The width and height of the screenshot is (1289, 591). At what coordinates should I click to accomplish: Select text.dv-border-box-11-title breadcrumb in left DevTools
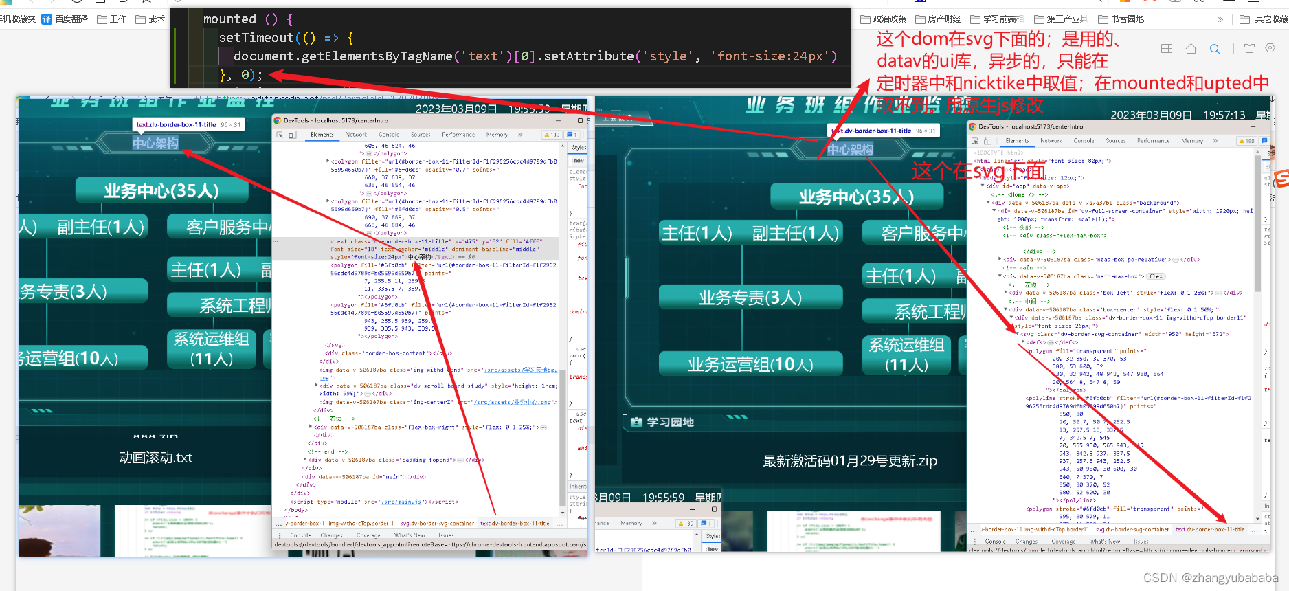pyautogui.click(x=515, y=524)
